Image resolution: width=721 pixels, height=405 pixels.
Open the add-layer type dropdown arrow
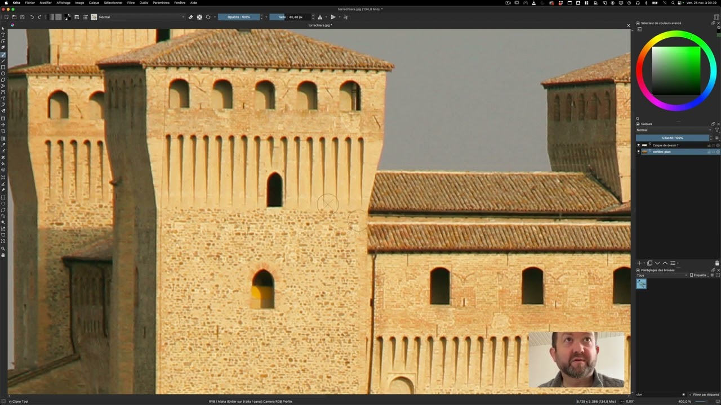644,263
